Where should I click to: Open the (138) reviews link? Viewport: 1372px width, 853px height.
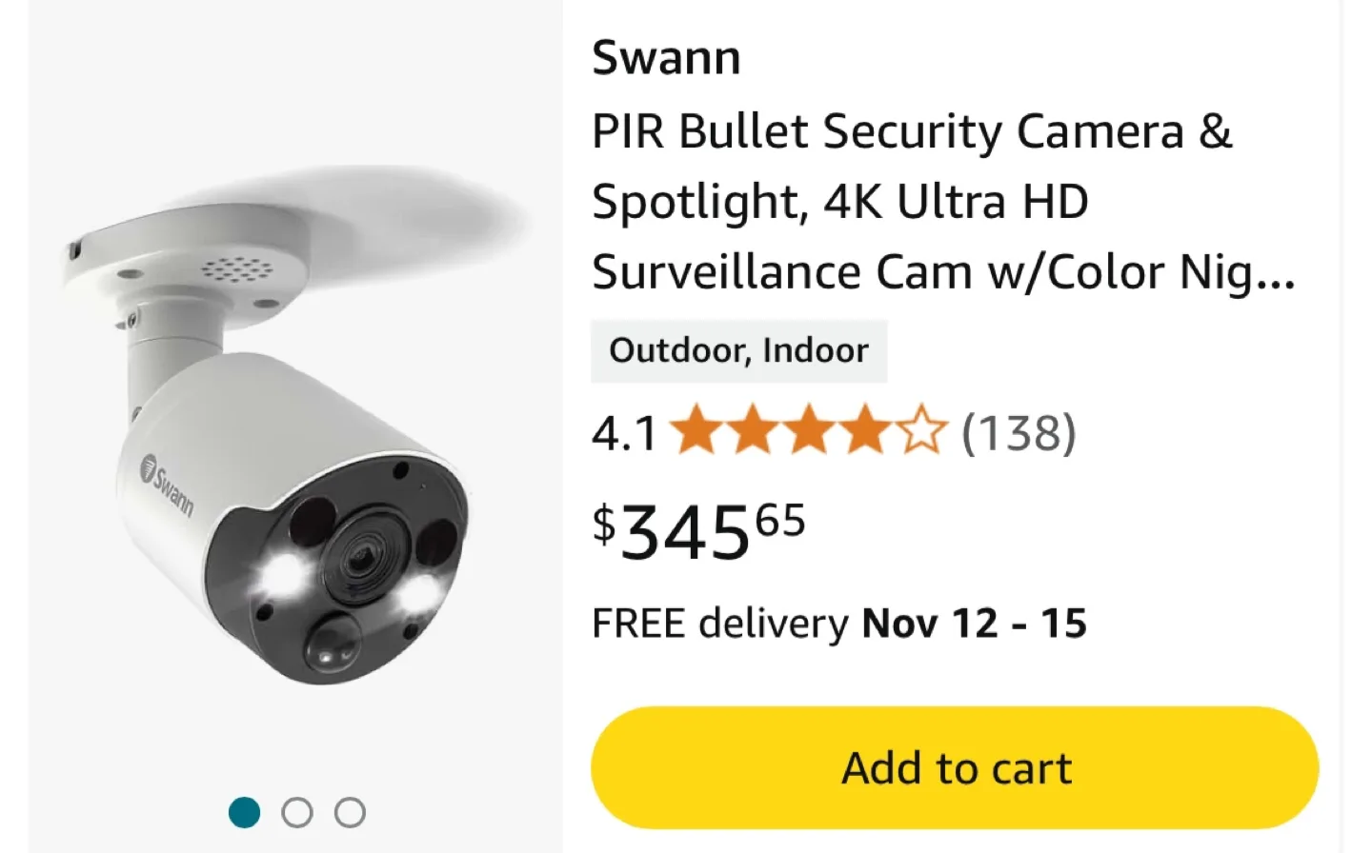coord(1018,433)
